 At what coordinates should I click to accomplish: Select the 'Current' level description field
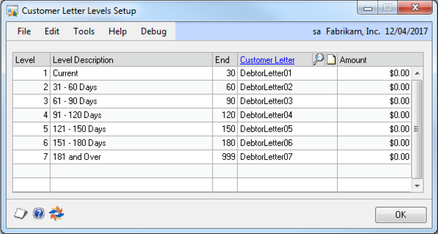pos(131,73)
